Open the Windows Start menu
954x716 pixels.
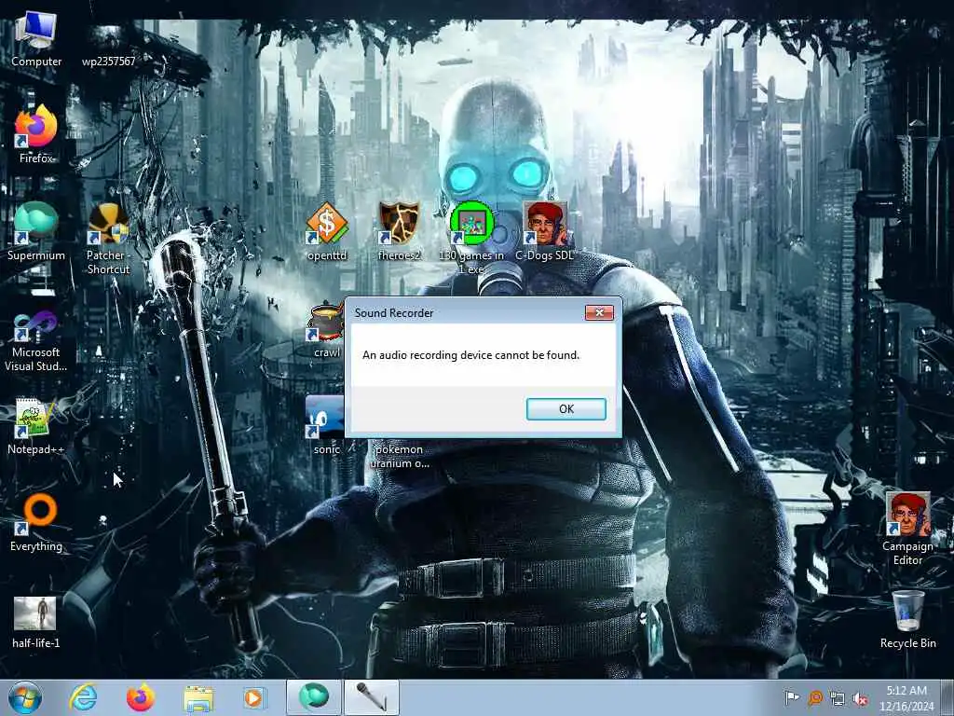point(25,697)
